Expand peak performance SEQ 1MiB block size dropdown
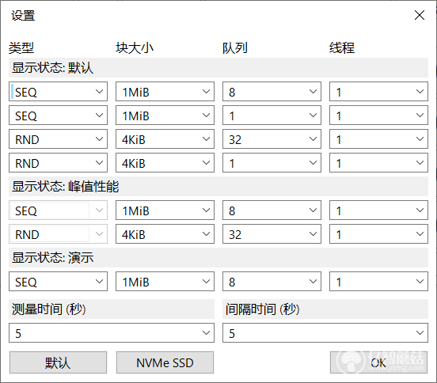The width and height of the screenshot is (437, 383). point(165,210)
